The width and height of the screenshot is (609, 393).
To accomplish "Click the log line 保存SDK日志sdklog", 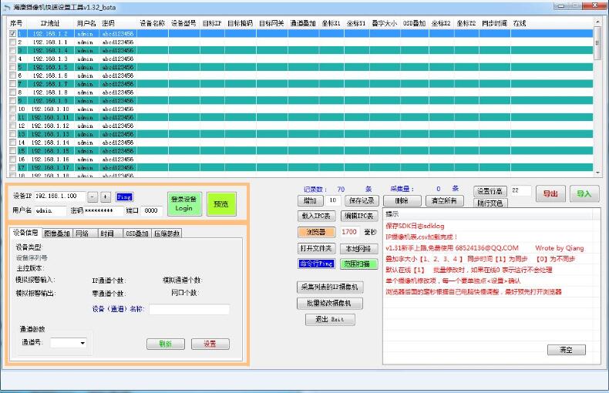I will point(415,226).
